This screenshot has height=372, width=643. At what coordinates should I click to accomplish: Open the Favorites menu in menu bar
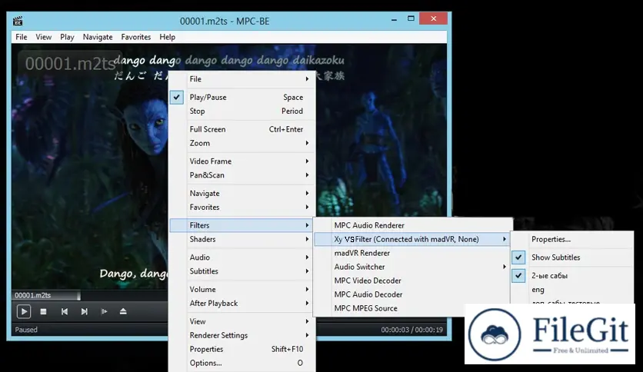point(135,37)
